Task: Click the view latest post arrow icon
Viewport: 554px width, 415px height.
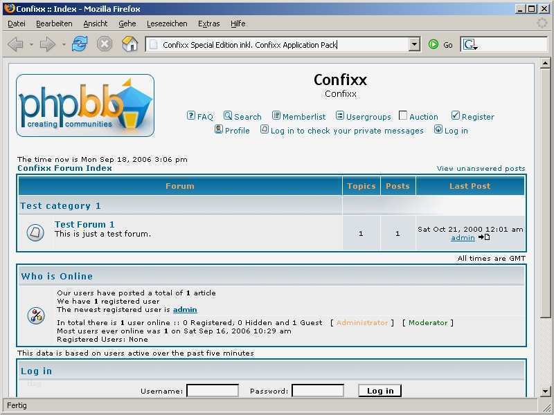Action: click(484, 237)
